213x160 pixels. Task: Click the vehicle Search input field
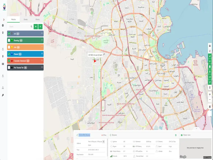click(19, 26)
